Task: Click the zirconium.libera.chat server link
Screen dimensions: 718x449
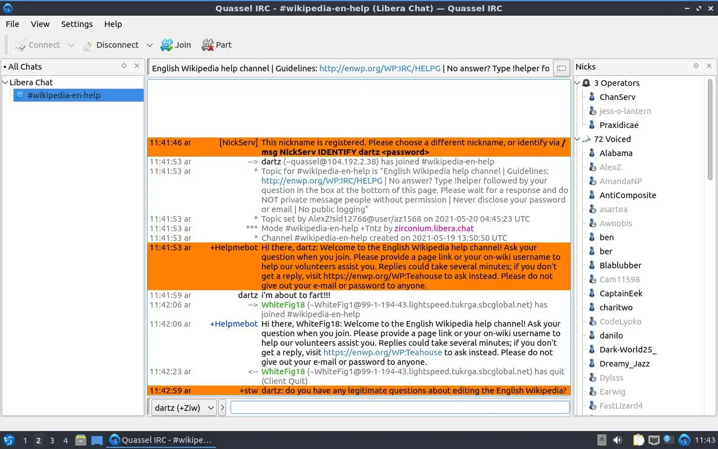Action: pos(434,228)
